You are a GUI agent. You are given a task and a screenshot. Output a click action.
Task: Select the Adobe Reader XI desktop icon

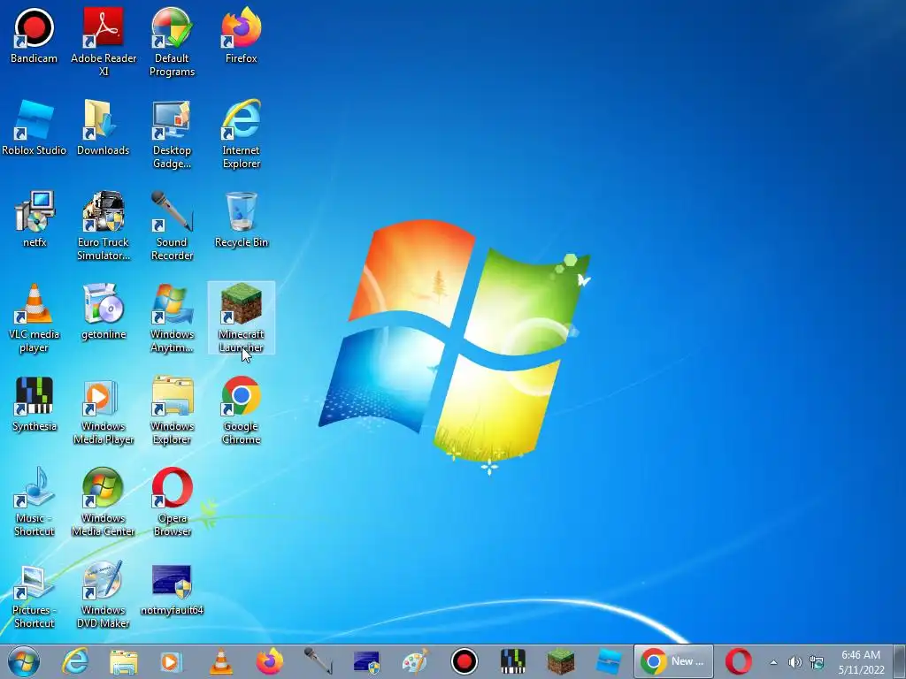coord(104,42)
